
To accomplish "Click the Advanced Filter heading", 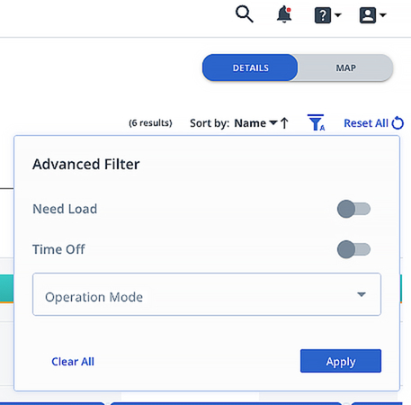I will [86, 164].
